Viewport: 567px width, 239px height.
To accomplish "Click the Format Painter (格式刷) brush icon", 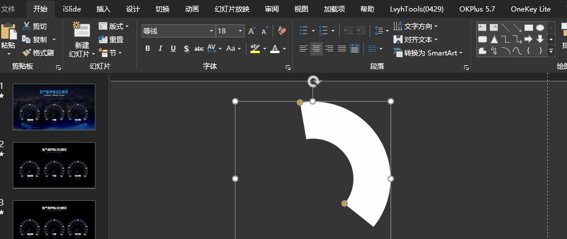I will pyautogui.click(x=26, y=53).
